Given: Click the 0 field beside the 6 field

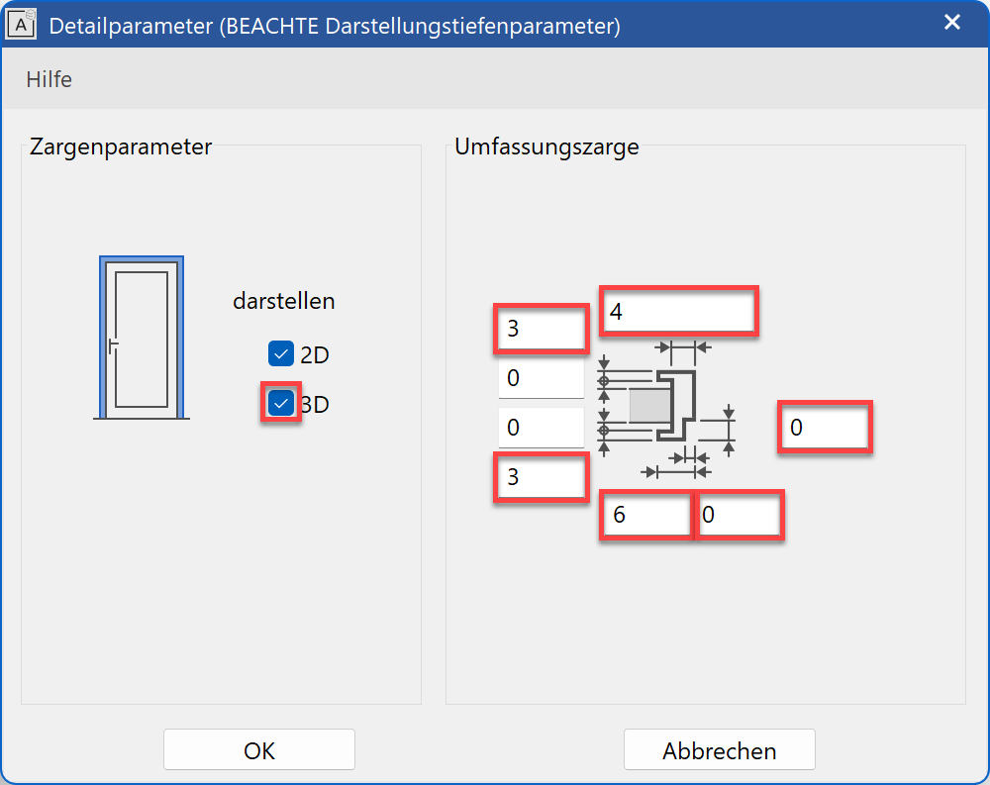Looking at the screenshot, I should point(740,515).
